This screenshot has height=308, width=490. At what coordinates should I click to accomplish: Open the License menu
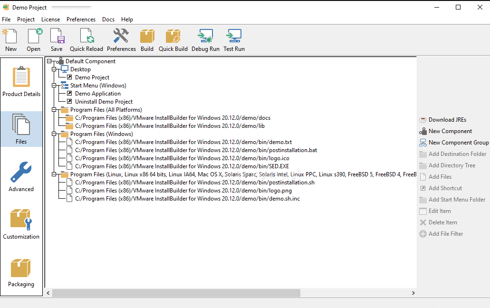(51, 19)
